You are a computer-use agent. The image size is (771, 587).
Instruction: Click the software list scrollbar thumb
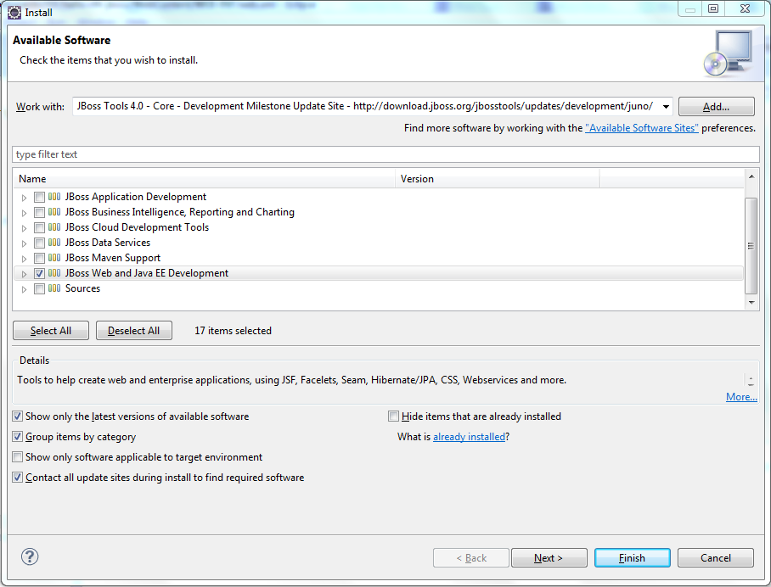coord(751,246)
